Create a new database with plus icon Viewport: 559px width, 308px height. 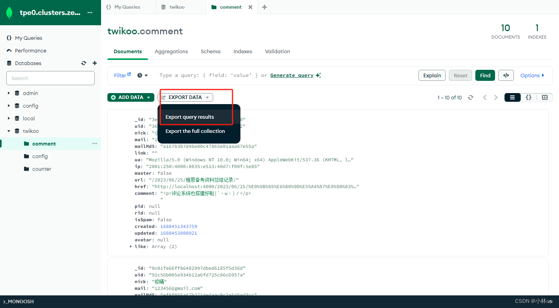click(x=94, y=63)
